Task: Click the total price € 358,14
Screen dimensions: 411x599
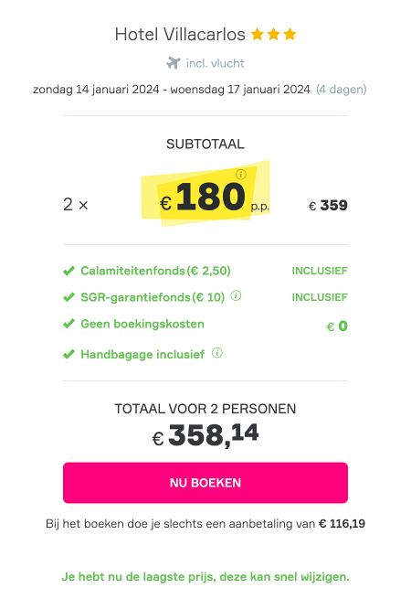Action: 205,435
